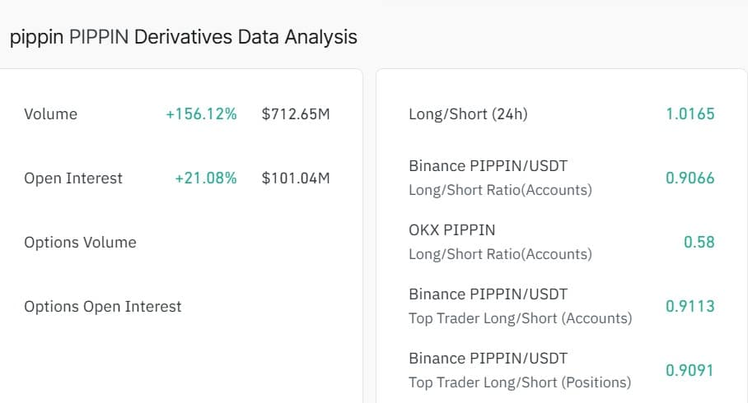Click the +156.12% volume change value
The image size is (748, 403).
click(201, 114)
